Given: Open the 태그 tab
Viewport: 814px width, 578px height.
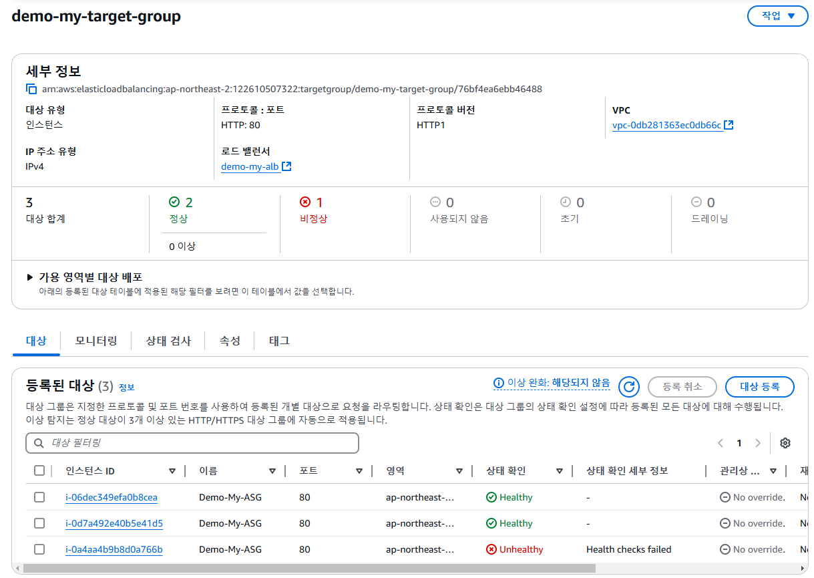Looking at the screenshot, I should click(x=279, y=341).
